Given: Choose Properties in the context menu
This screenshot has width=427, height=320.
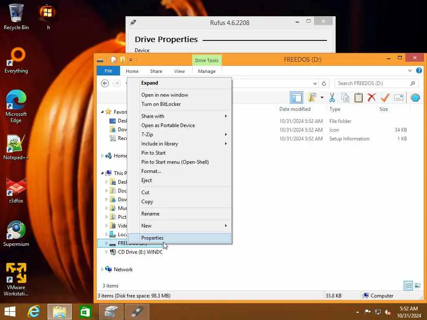Looking at the screenshot, I should pyautogui.click(x=179, y=238).
